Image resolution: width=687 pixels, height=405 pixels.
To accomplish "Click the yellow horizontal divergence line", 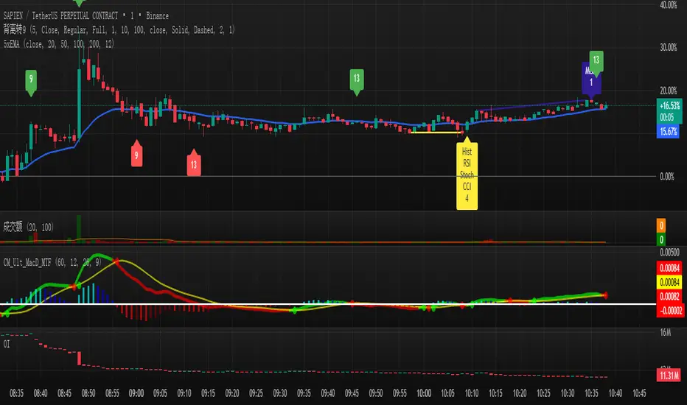I will tap(438, 133).
